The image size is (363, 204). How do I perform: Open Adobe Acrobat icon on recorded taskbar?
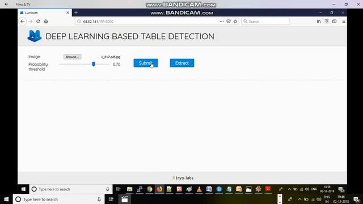[x=268, y=189]
